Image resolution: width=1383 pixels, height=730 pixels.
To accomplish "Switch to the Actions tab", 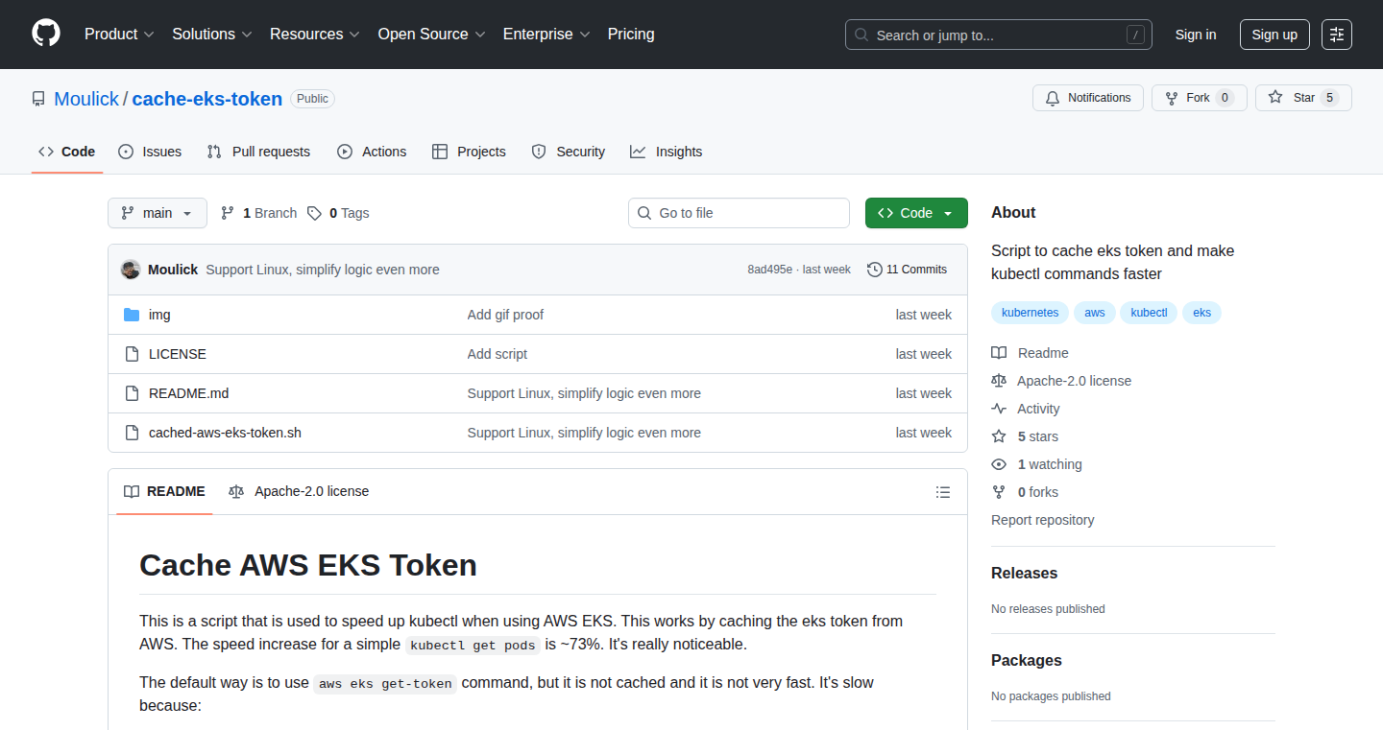I will [x=372, y=152].
